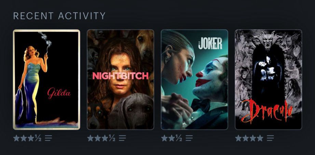Click the first star under Nightbitch
The height and width of the screenshot is (155, 315).
point(91,138)
